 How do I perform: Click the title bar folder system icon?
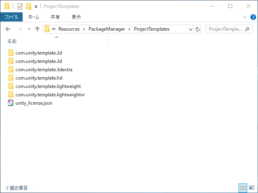pyautogui.click(x=7, y=6)
